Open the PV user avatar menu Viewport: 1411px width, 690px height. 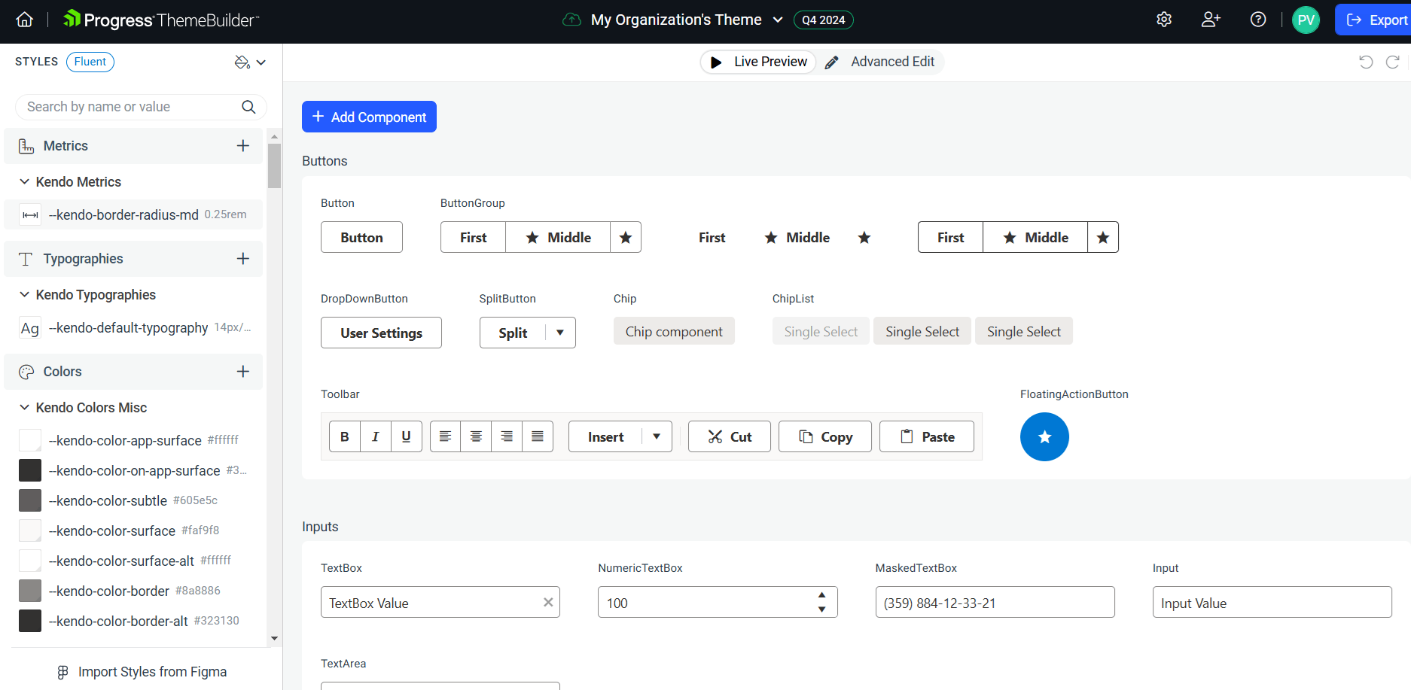(x=1306, y=20)
